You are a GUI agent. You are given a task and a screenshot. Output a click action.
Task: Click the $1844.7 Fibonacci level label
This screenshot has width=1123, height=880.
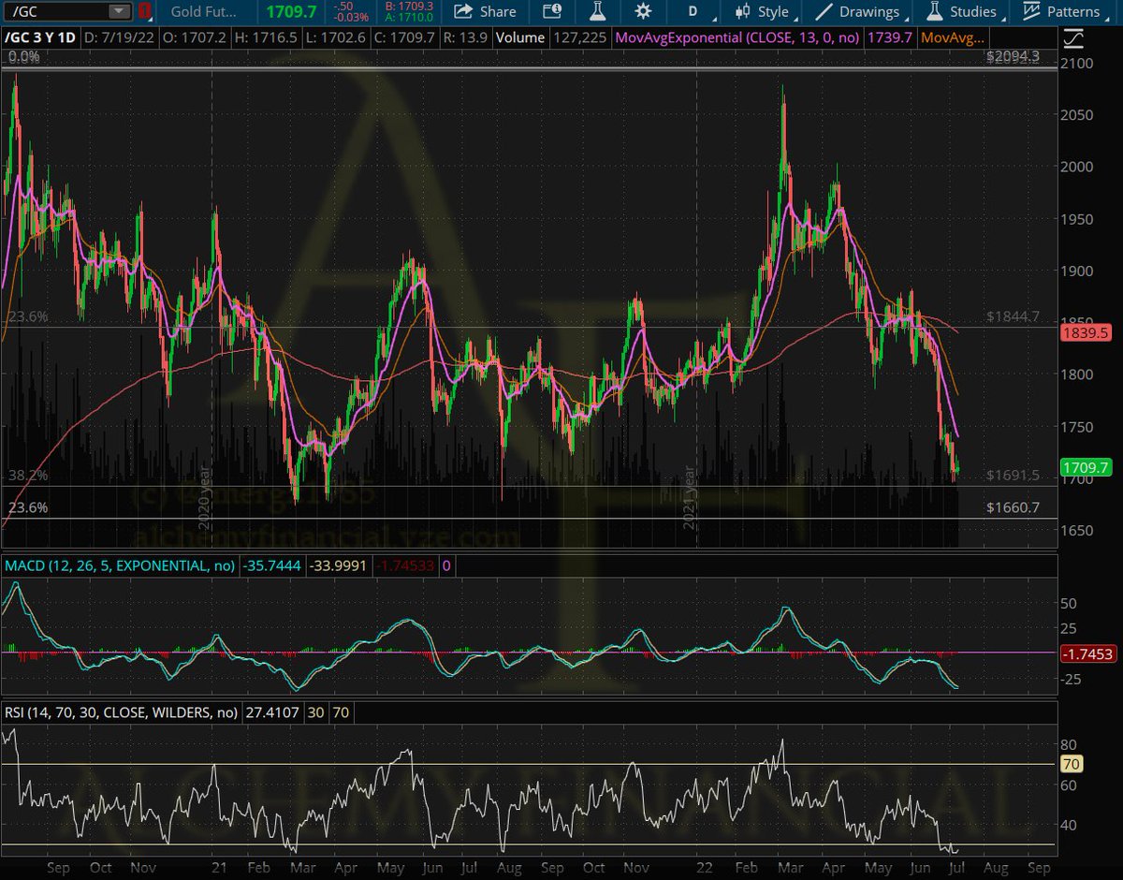1013,317
